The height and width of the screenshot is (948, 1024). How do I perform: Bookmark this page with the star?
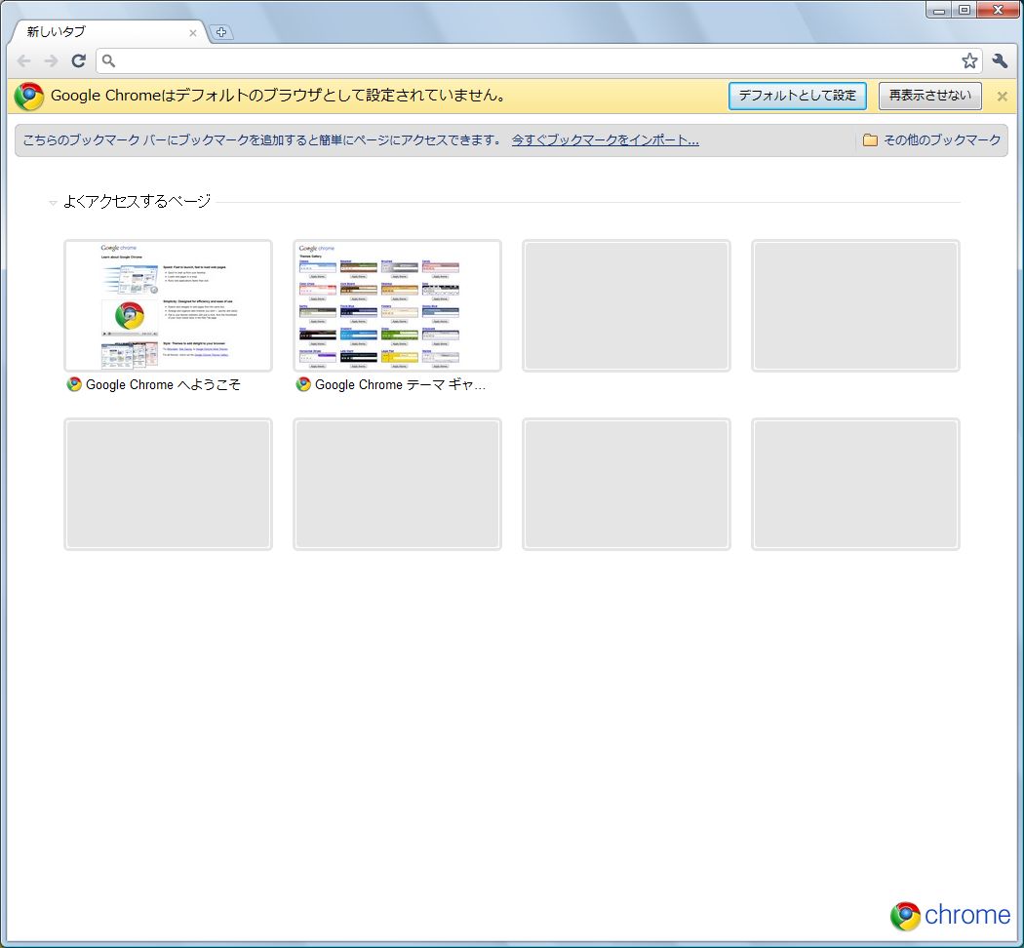(x=969, y=60)
